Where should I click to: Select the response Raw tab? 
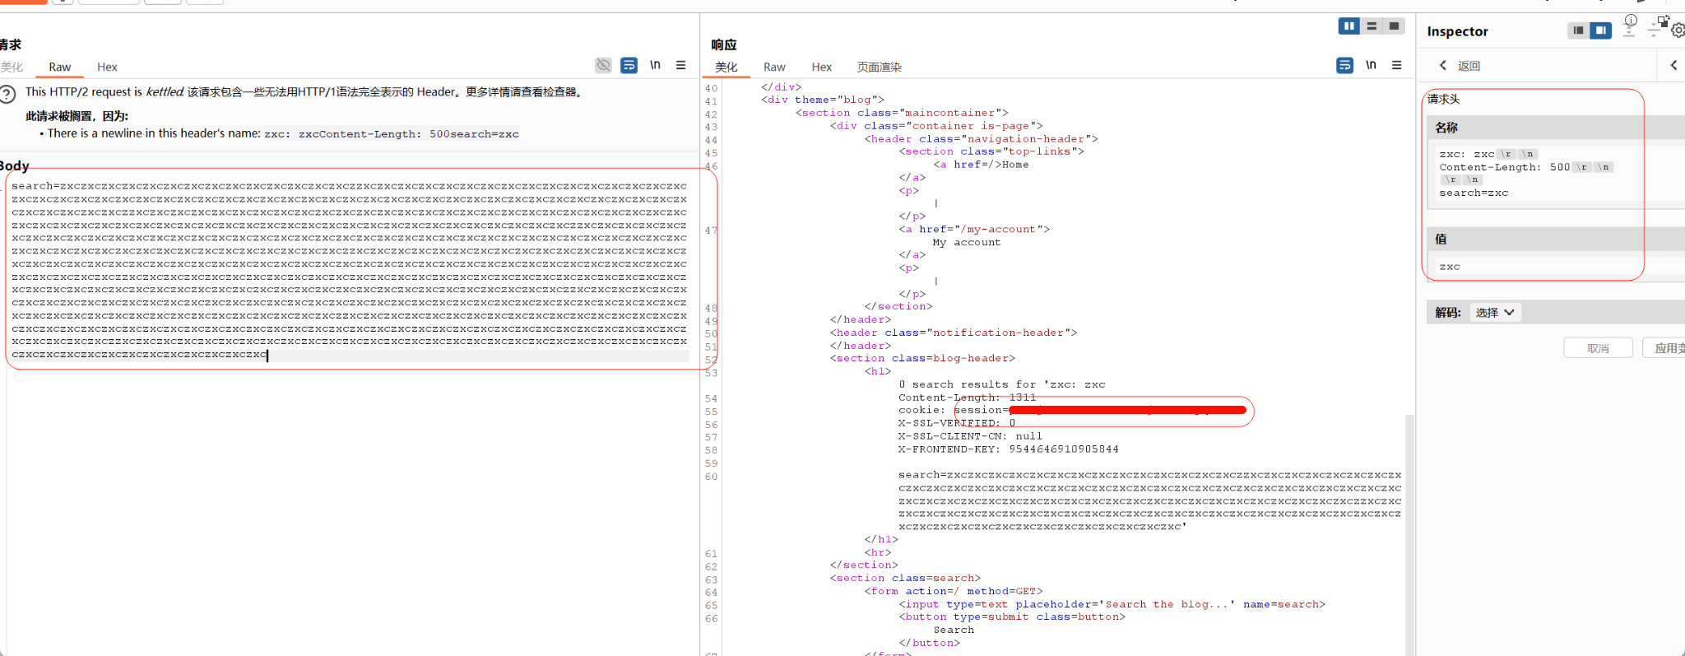tap(774, 67)
